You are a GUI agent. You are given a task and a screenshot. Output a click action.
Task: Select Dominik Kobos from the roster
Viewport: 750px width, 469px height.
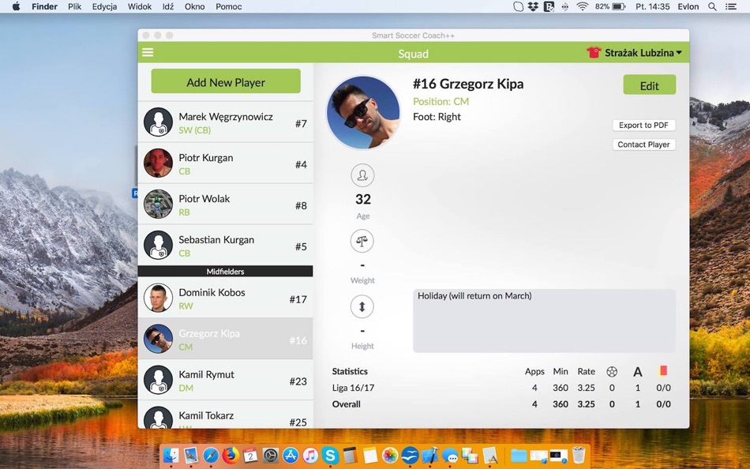coord(225,298)
